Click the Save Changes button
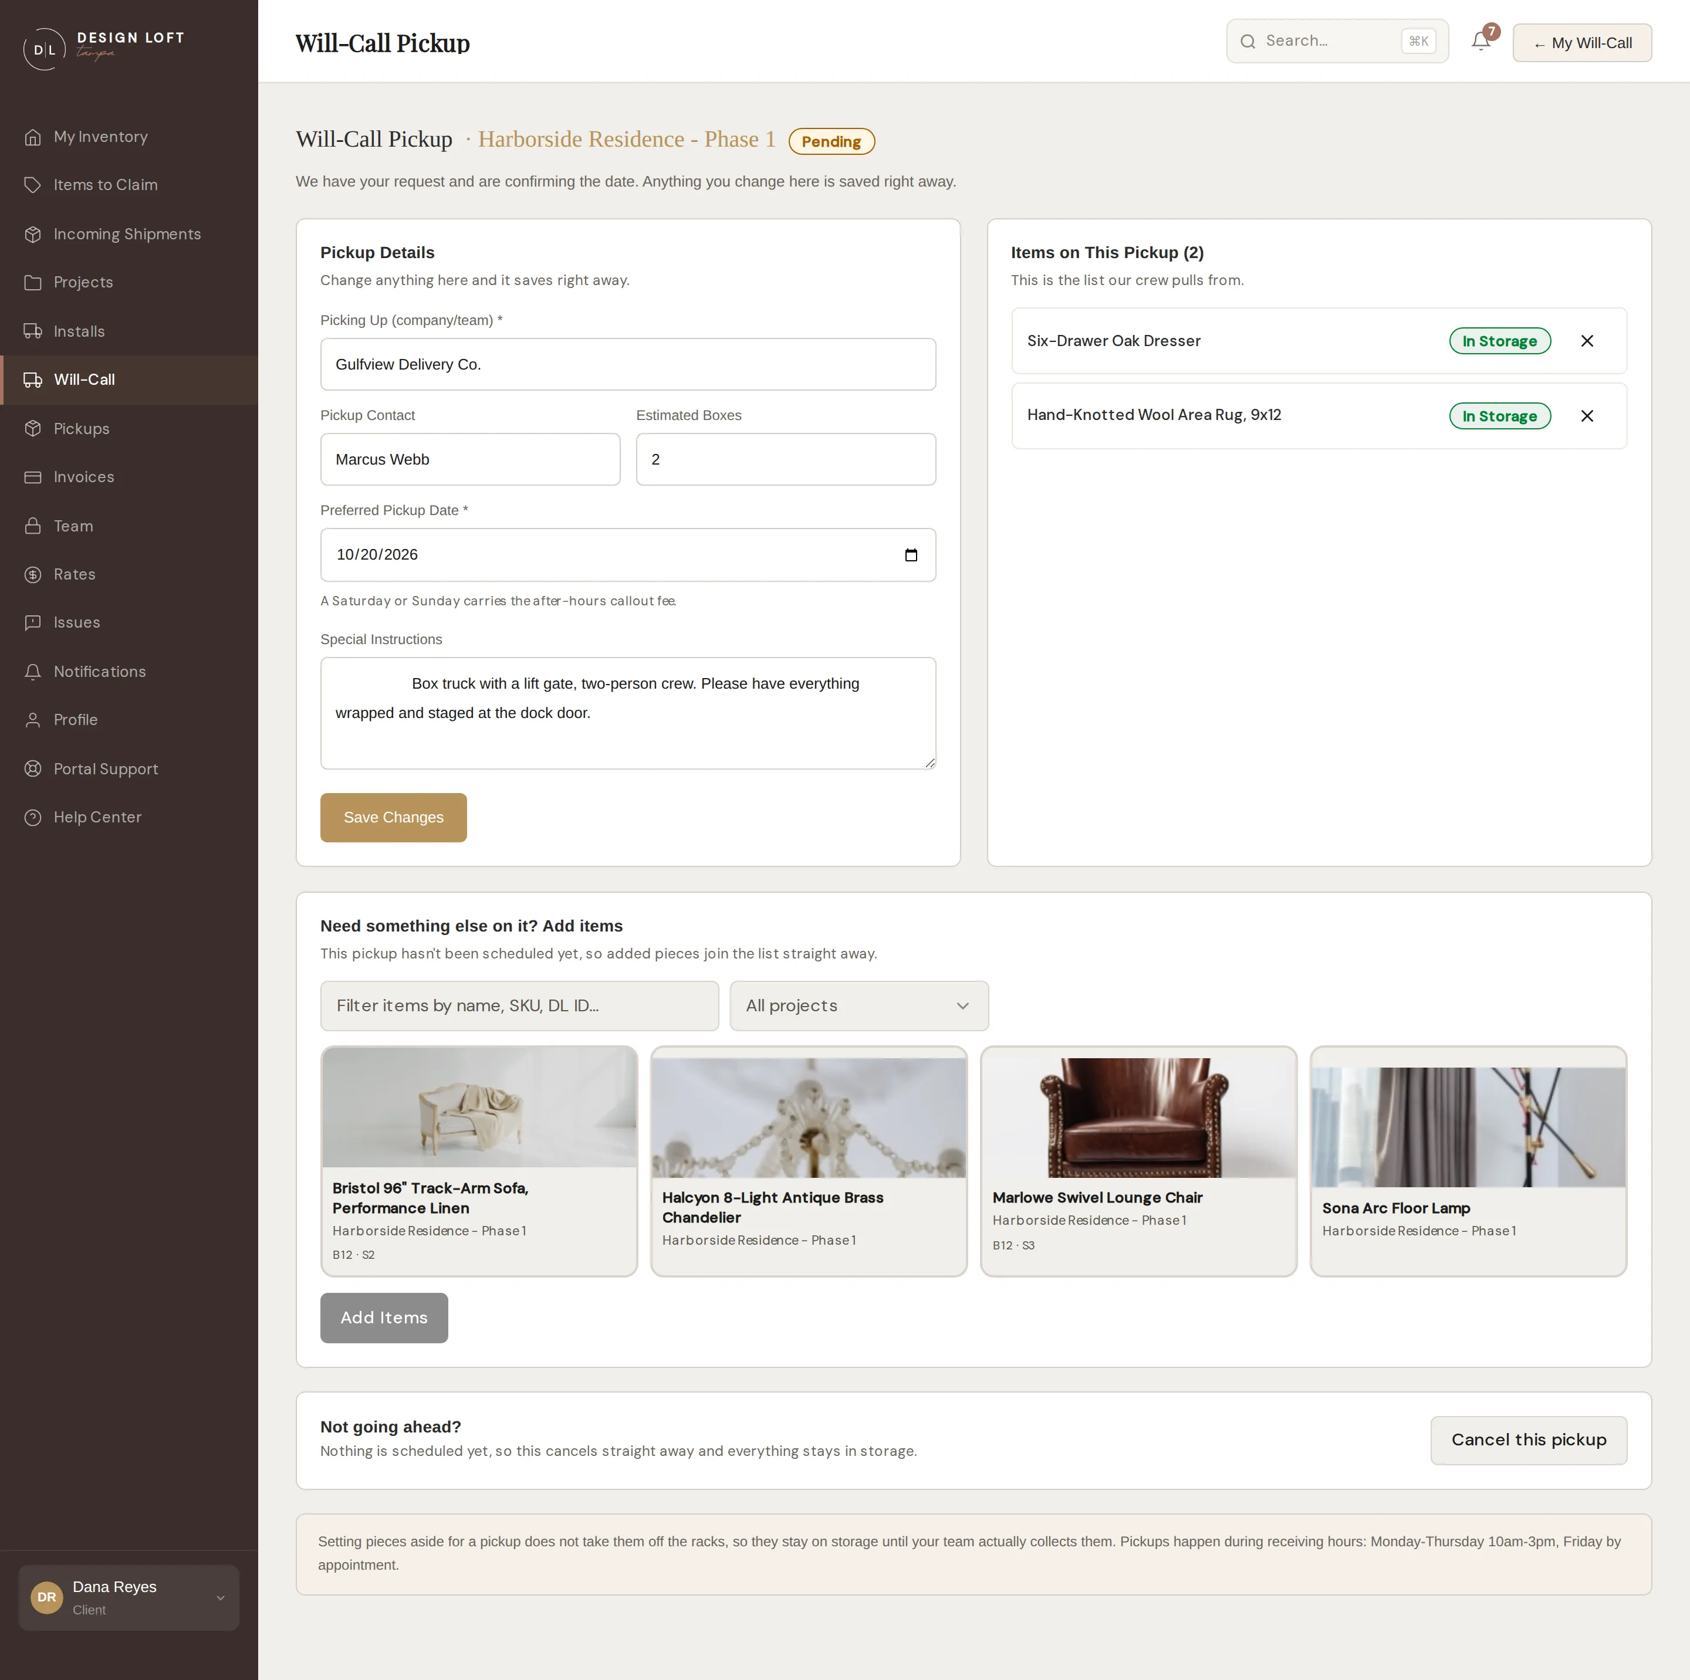This screenshot has width=1690, height=1680. coord(393,818)
